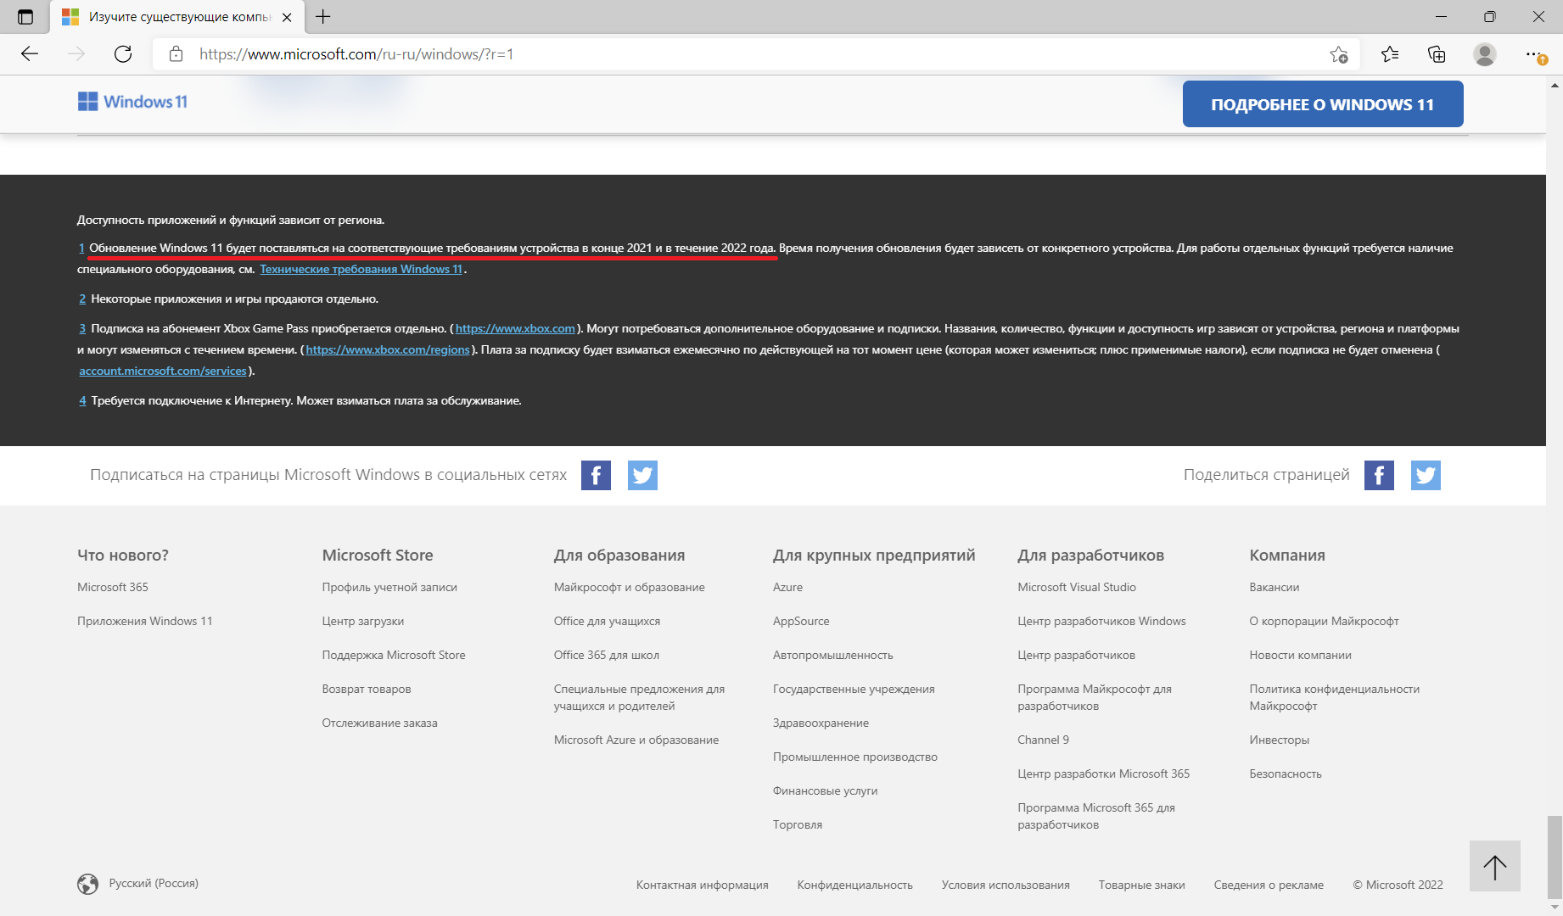Open Центр загрузки link
Viewport: 1563px width, 916px height.
click(x=363, y=621)
